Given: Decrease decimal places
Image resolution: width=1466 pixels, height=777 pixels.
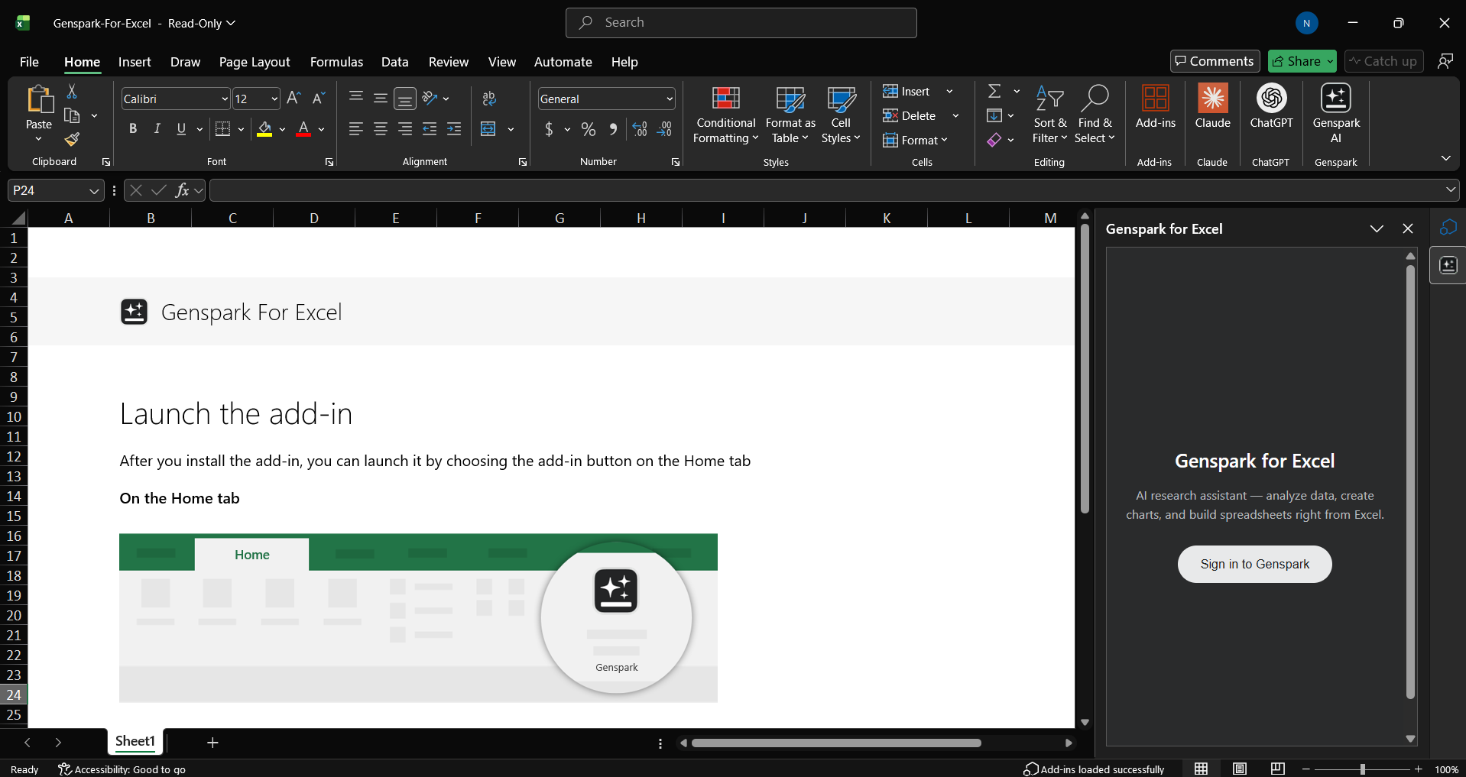Looking at the screenshot, I should pos(664,129).
